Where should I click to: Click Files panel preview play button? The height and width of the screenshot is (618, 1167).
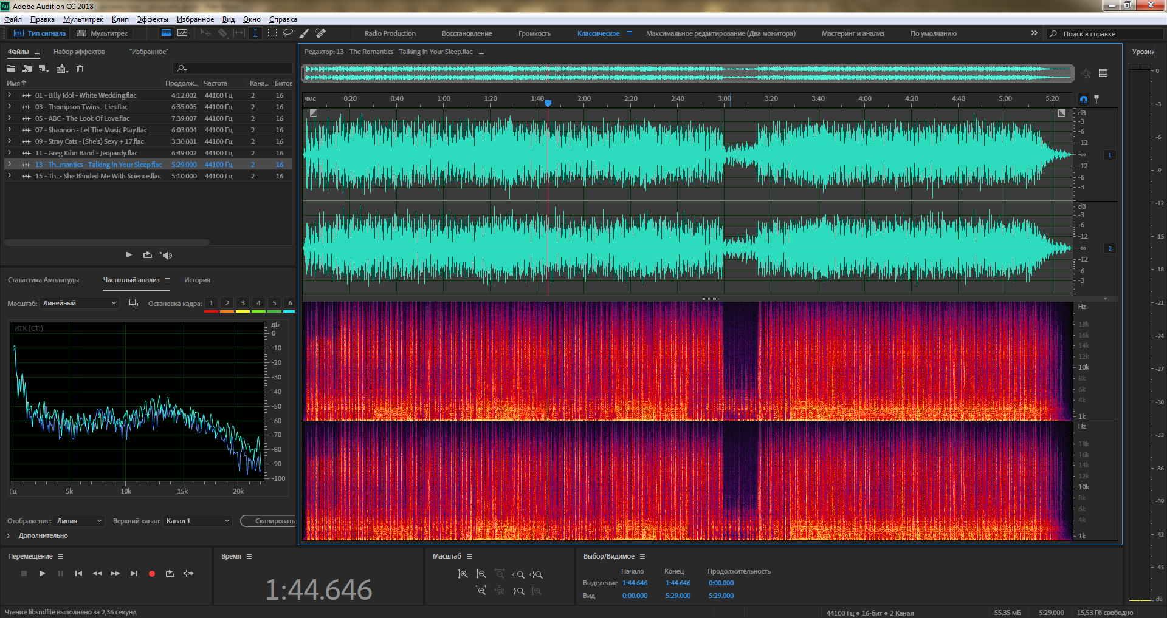click(x=129, y=255)
